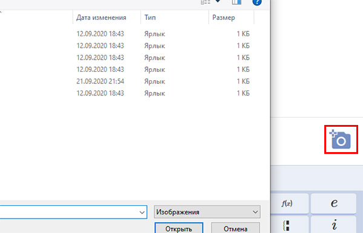Image resolution: width=363 pixels, height=233 pixels.
Task: Change view mode with the view options icon
Action: click(205, 2)
